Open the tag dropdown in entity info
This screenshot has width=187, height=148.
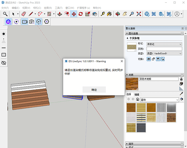pyautogui.click(x=164, y=44)
